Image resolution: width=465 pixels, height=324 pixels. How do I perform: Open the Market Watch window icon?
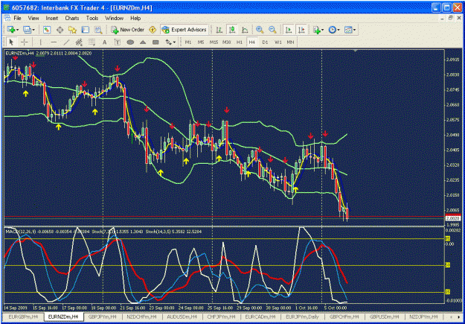(47, 30)
